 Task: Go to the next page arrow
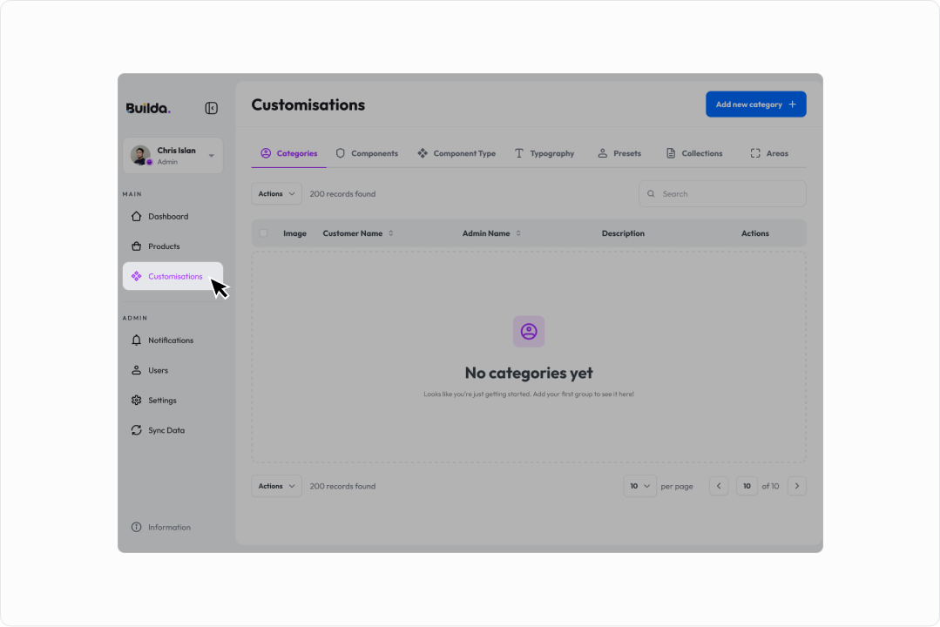[797, 486]
